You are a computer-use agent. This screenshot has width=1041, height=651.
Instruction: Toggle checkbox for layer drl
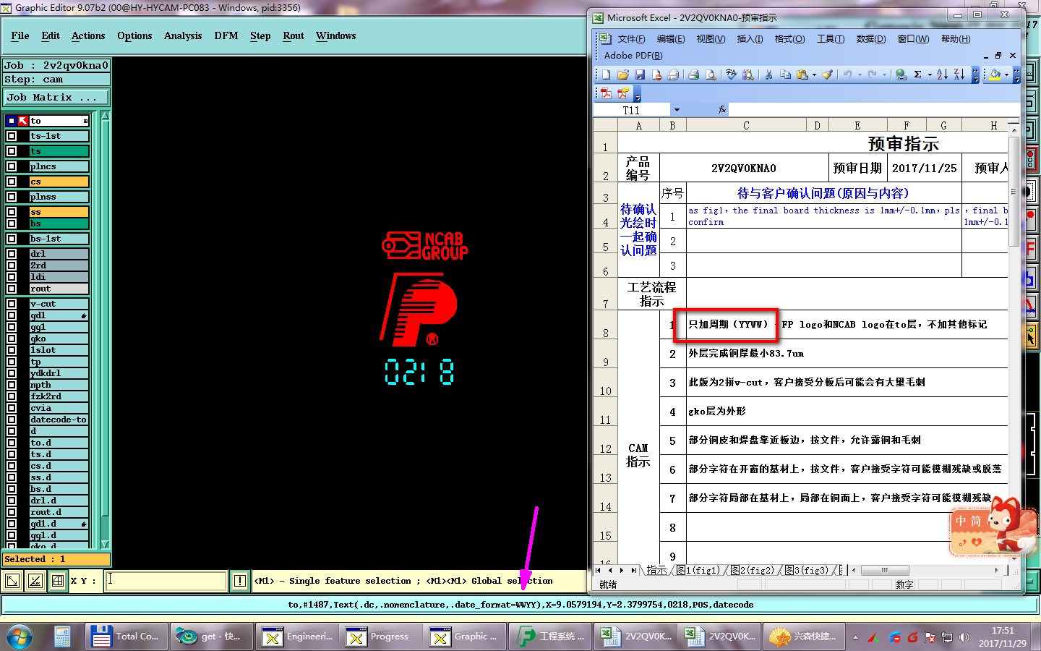tap(12, 254)
